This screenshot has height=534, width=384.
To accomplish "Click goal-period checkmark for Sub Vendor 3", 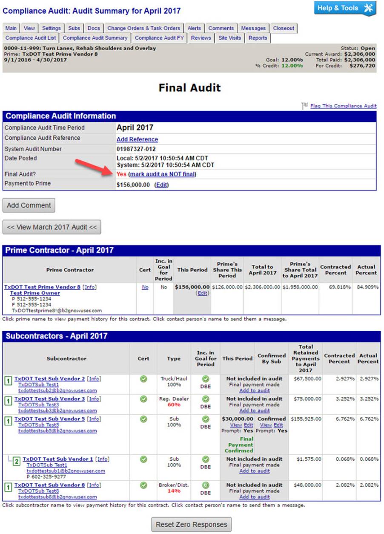I will coord(206,399).
